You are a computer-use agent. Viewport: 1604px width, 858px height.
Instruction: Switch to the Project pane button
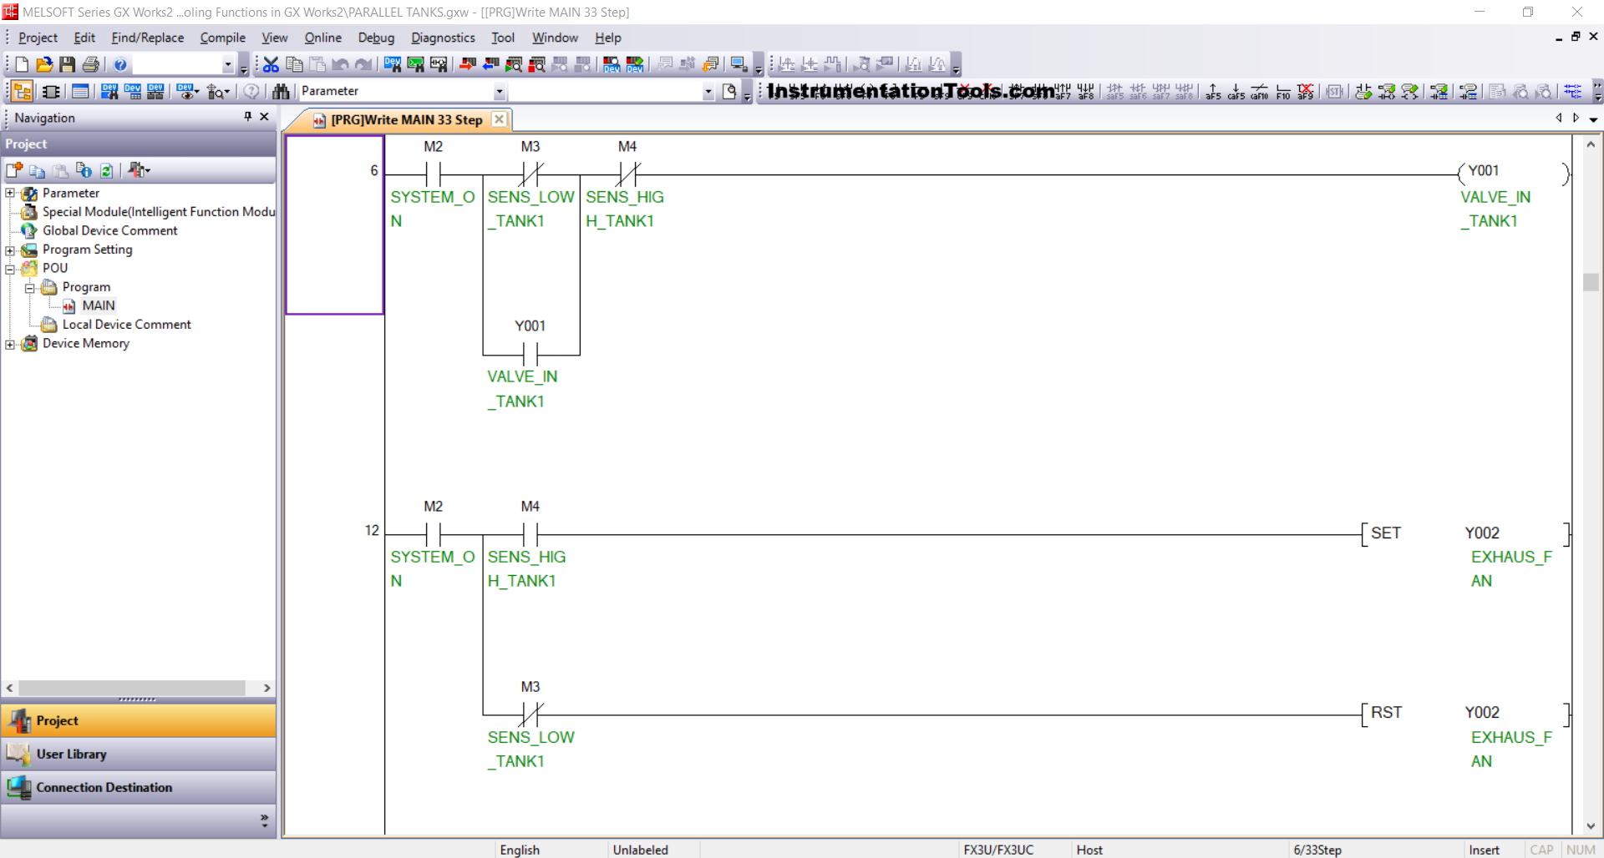(138, 720)
